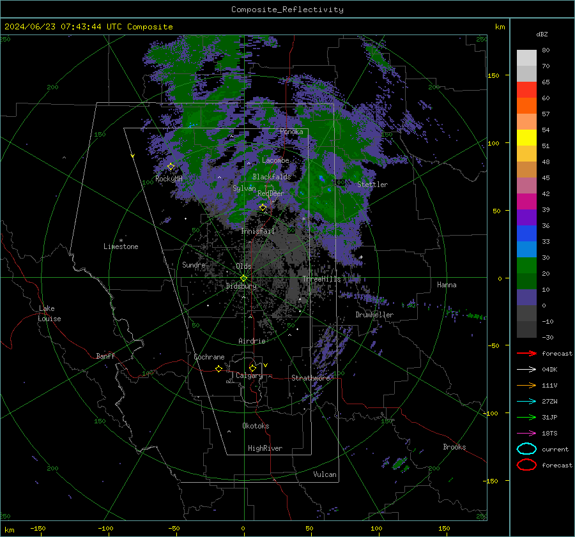575x537 pixels.
Task: Click the white 04DK arrow icon
Action: 526,370
